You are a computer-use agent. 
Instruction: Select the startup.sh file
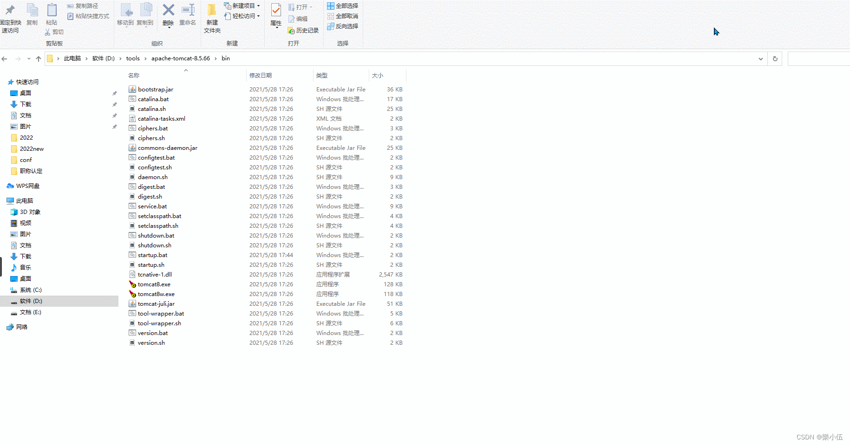(151, 265)
